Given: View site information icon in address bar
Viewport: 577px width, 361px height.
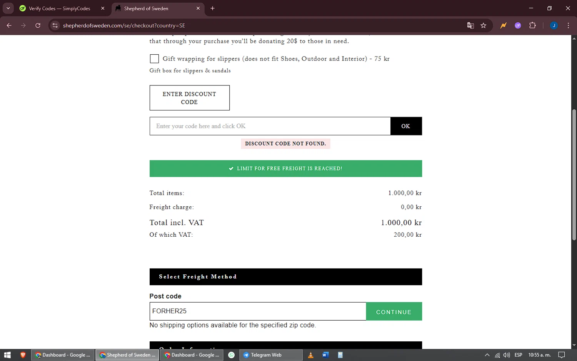Looking at the screenshot, I should (x=55, y=25).
